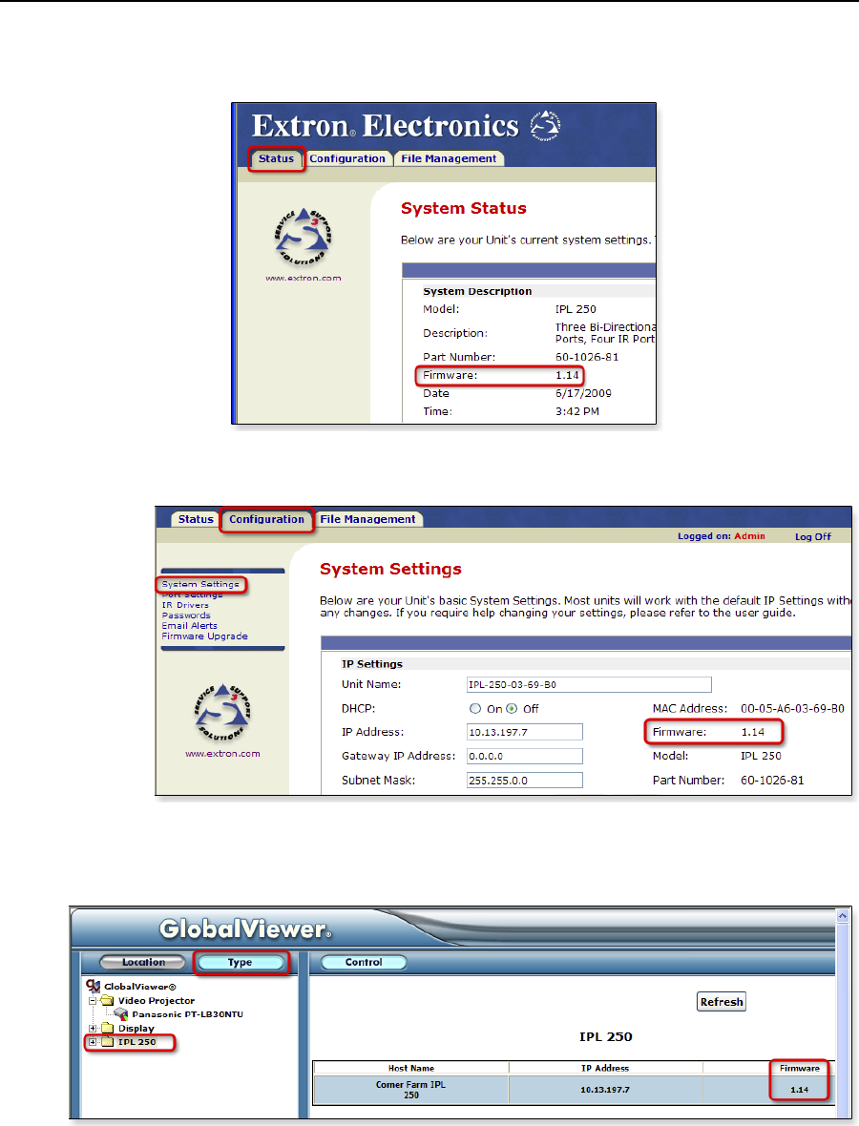The height and width of the screenshot is (1126, 859).
Task: Switch to Status tab in System Settings window
Action: [x=196, y=519]
